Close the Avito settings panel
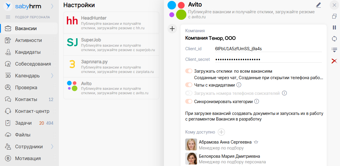The image size is (340, 166). click(334, 5)
